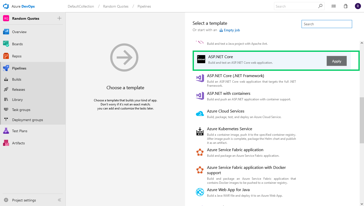The height and width of the screenshot is (206, 364).
Task: Go to DefaultCollection breadcrumb
Action: [81, 6]
